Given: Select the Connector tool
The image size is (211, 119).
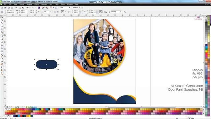Looking at the screenshot, I should [x=2, y=58].
